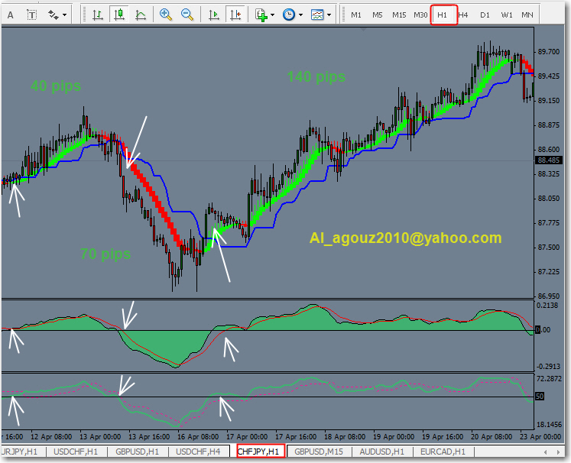Screen dimensions: 571x463
Task: Switch to the AUDUSD,H1 chart tab
Action: click(382, 452)
